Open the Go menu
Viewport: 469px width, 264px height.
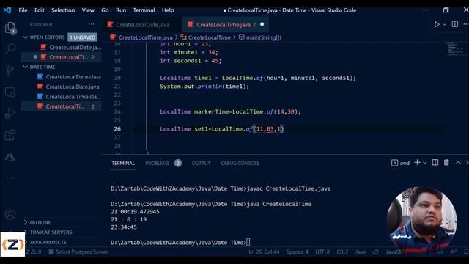[105, 10]
